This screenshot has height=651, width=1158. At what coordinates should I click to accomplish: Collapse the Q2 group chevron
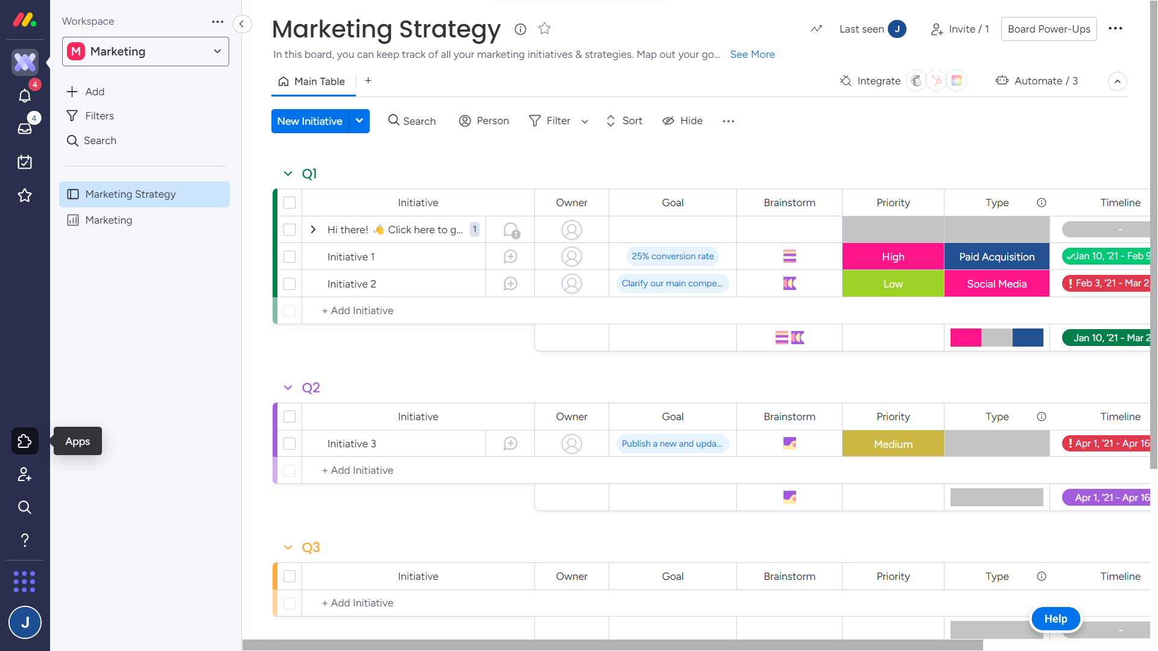click(288, 388)
